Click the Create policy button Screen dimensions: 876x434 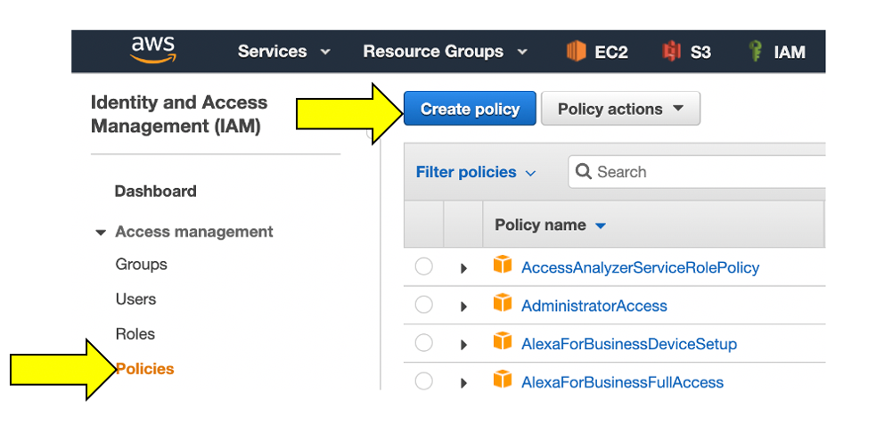470,109
